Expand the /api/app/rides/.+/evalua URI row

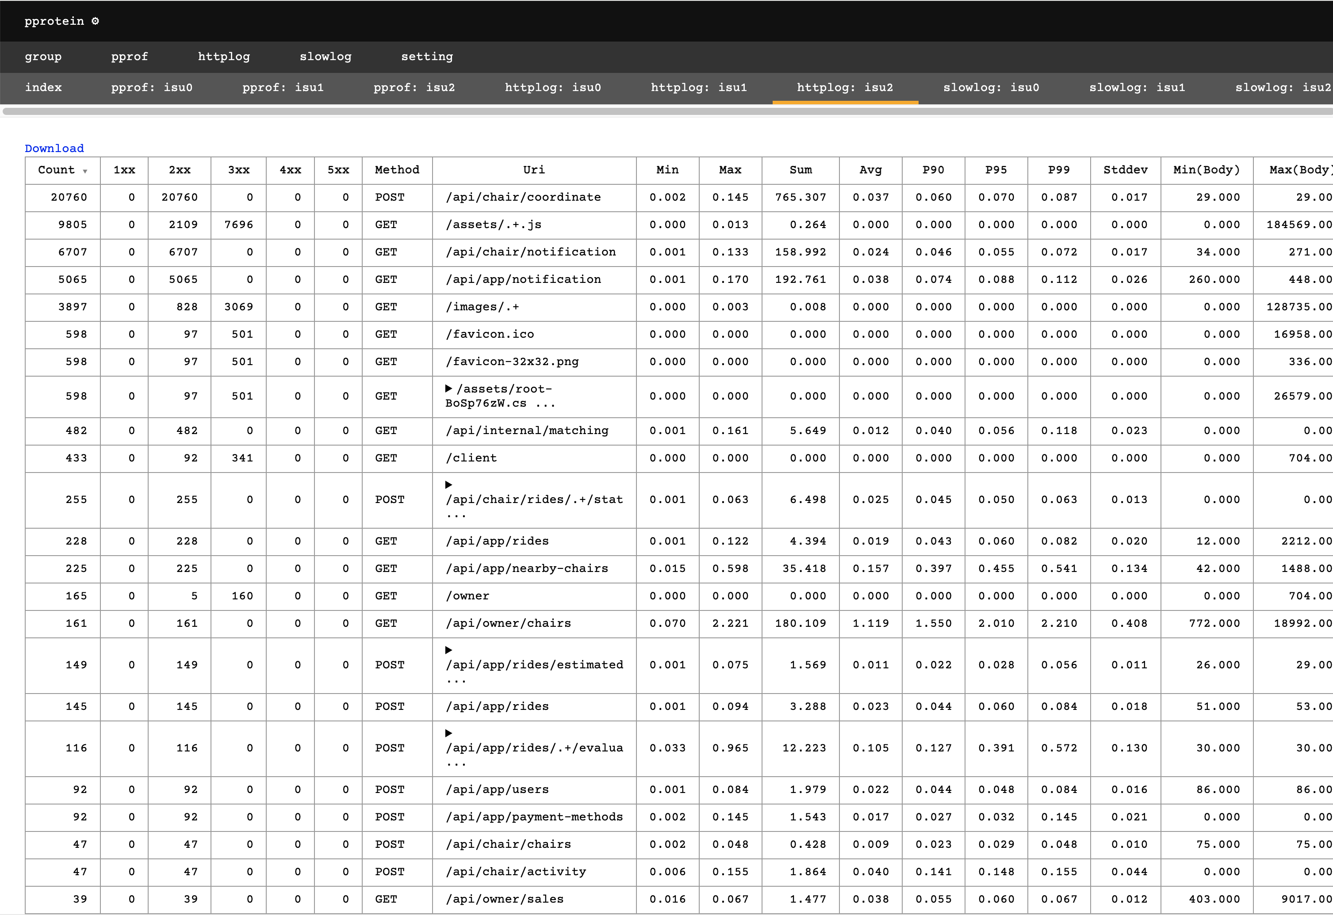pos(448,733)
